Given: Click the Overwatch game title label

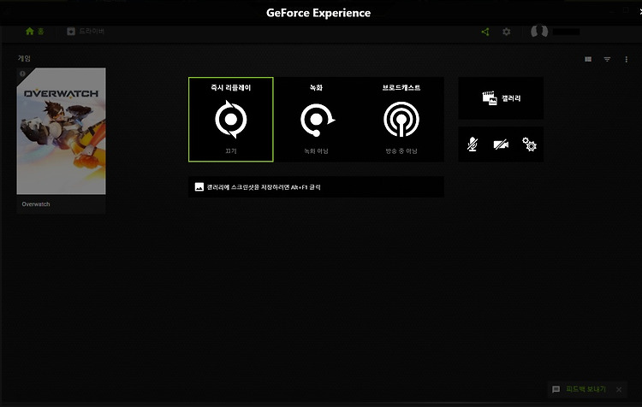Looking at the screenshot, I should pyautogui.click(x=36, y=204).
